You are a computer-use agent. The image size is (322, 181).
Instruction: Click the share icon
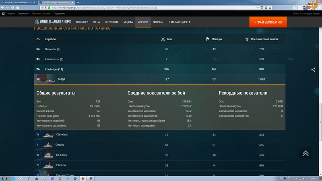313,70
